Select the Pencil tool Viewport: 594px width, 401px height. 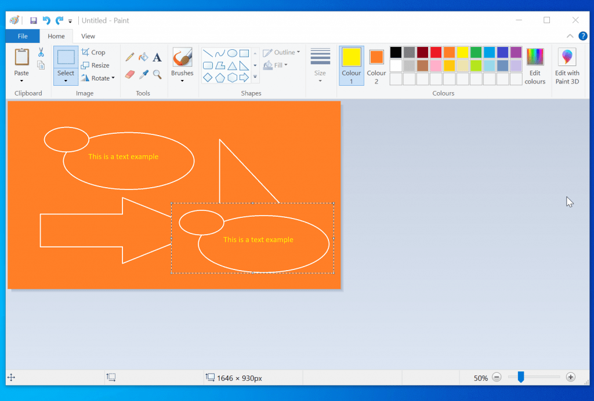coord(129,56)
